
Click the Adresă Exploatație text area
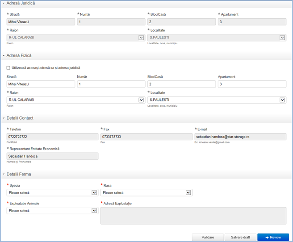[x=193, y=215]
